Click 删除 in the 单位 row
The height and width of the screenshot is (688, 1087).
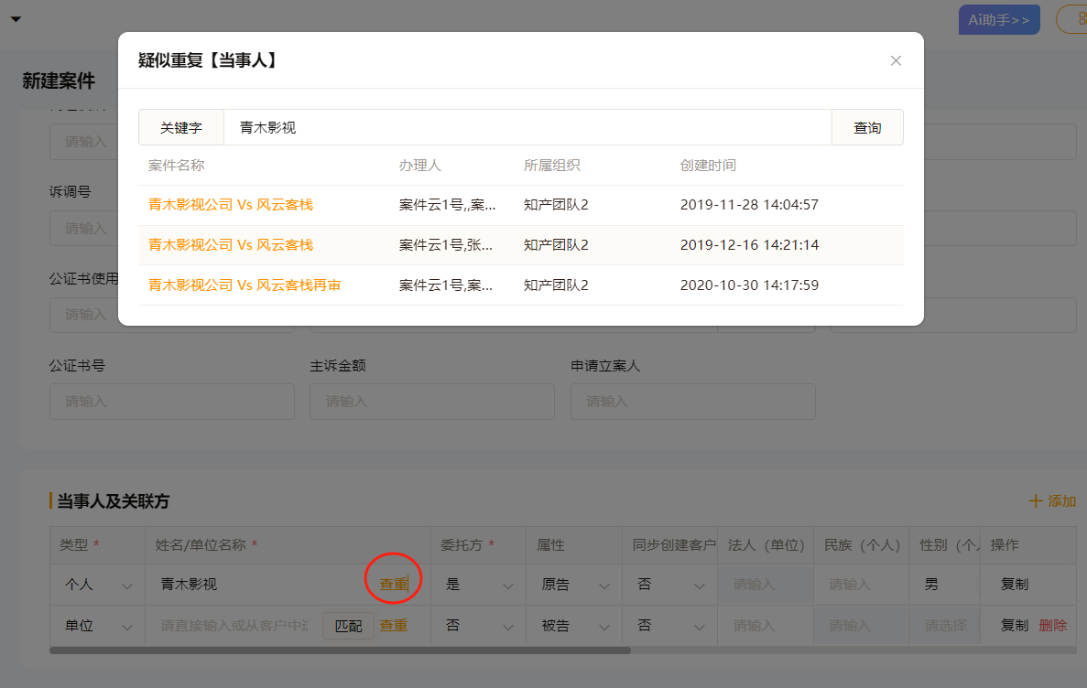[x=1052, y=626]
